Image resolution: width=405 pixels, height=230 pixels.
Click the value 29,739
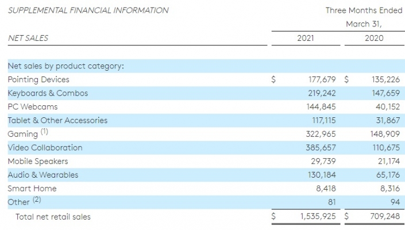click(x=323, y=161)
